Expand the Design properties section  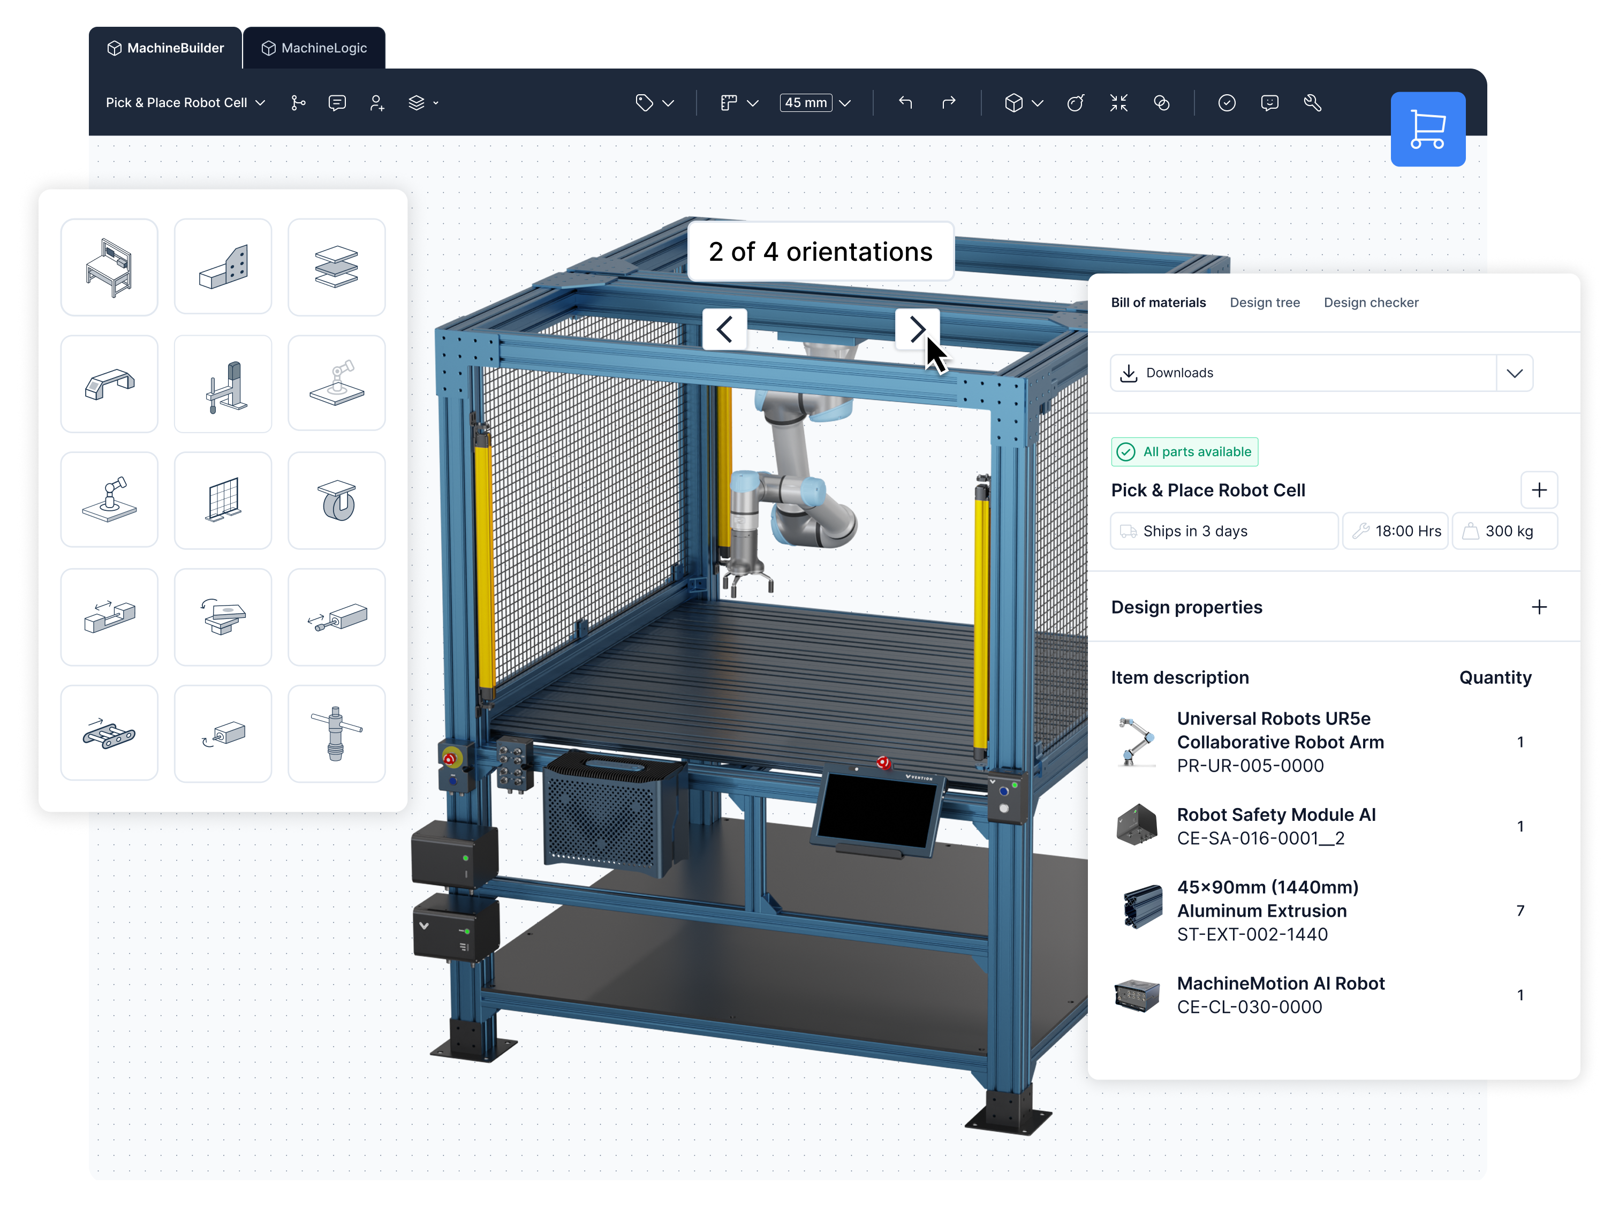(x=1539, y=607)
